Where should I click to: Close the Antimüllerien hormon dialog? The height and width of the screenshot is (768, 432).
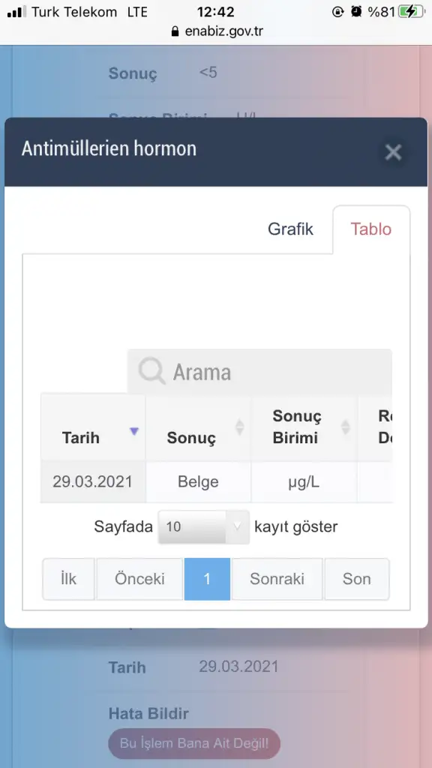[x=393, y=152]
